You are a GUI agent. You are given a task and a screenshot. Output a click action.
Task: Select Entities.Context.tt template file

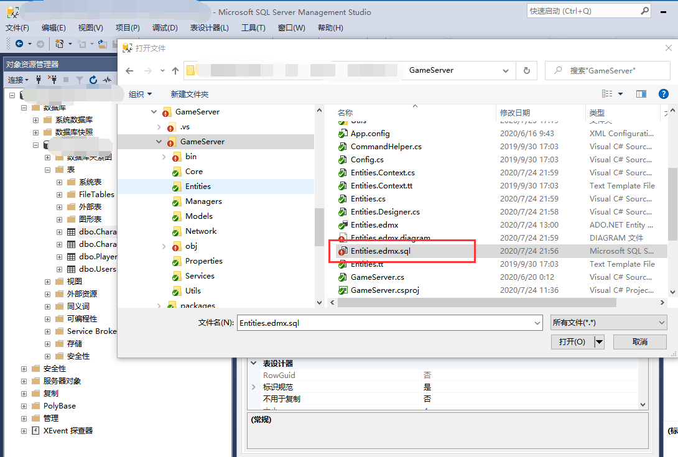[381, 185]
